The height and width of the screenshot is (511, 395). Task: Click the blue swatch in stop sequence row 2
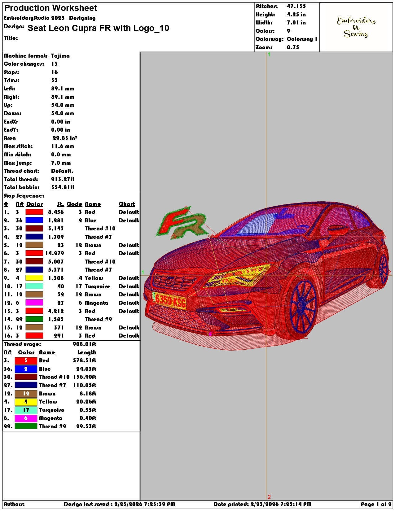34,221
